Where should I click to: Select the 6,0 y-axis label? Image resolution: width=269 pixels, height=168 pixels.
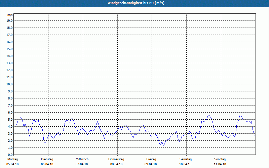10,112
